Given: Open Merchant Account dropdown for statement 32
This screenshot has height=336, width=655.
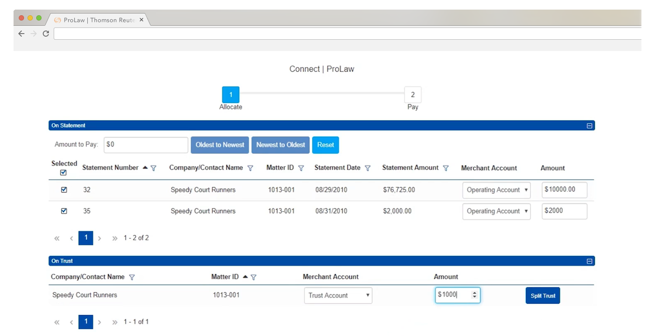Looking at the screenshot, I should [496, 190].
